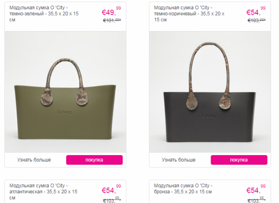Image resolution: width=279 pixels, height=203 pixels.
Task: Click the crossed-out €103,00 price on brown bag
Action: [x=257, y=20]
